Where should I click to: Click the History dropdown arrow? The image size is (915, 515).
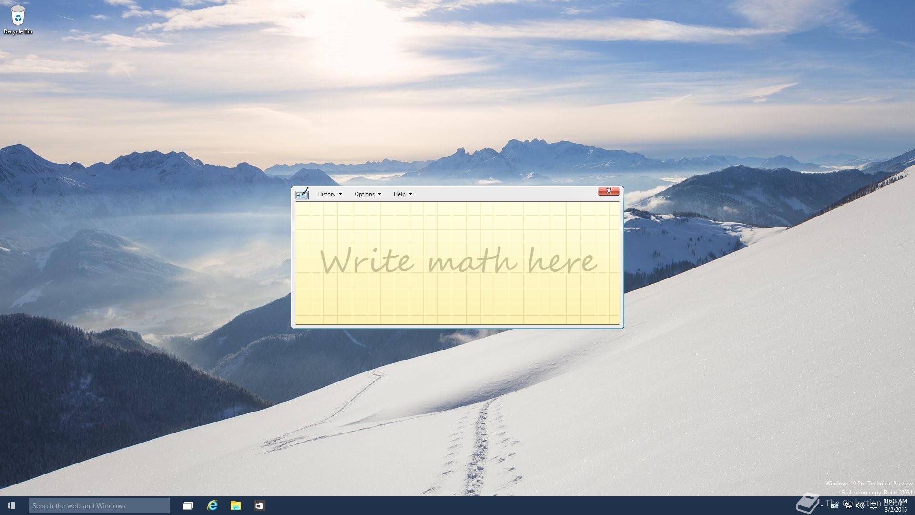[340, 194]
